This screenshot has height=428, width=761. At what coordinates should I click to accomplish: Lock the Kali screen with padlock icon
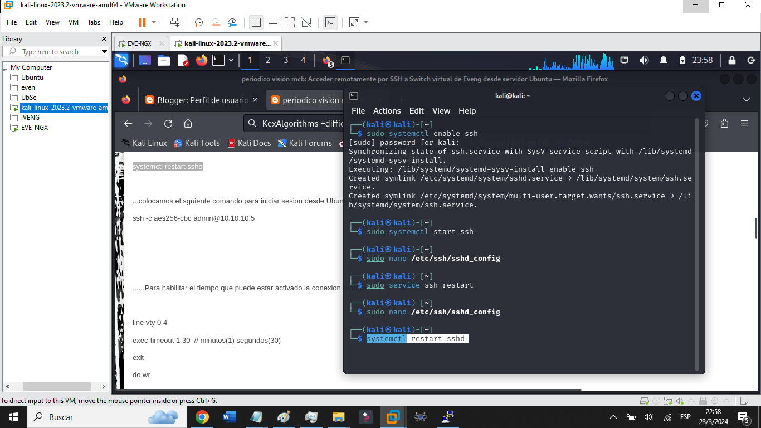pos(732,60)
